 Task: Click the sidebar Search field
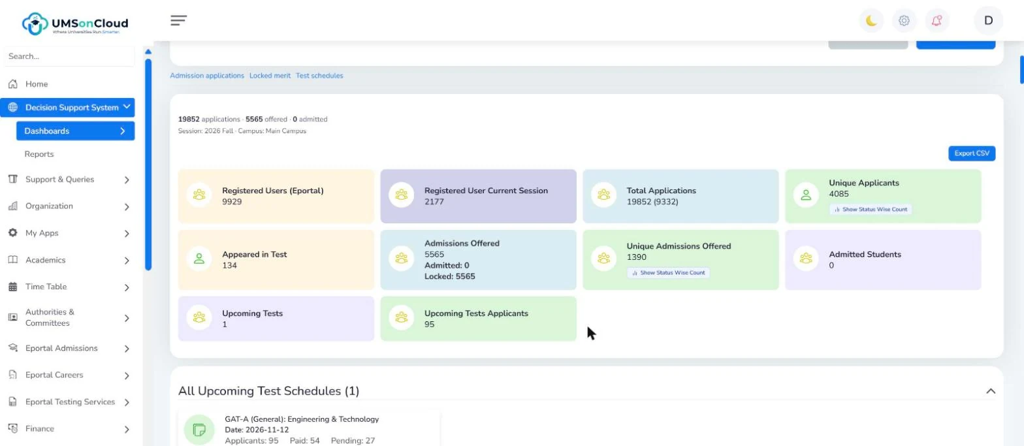coord(69,56)
